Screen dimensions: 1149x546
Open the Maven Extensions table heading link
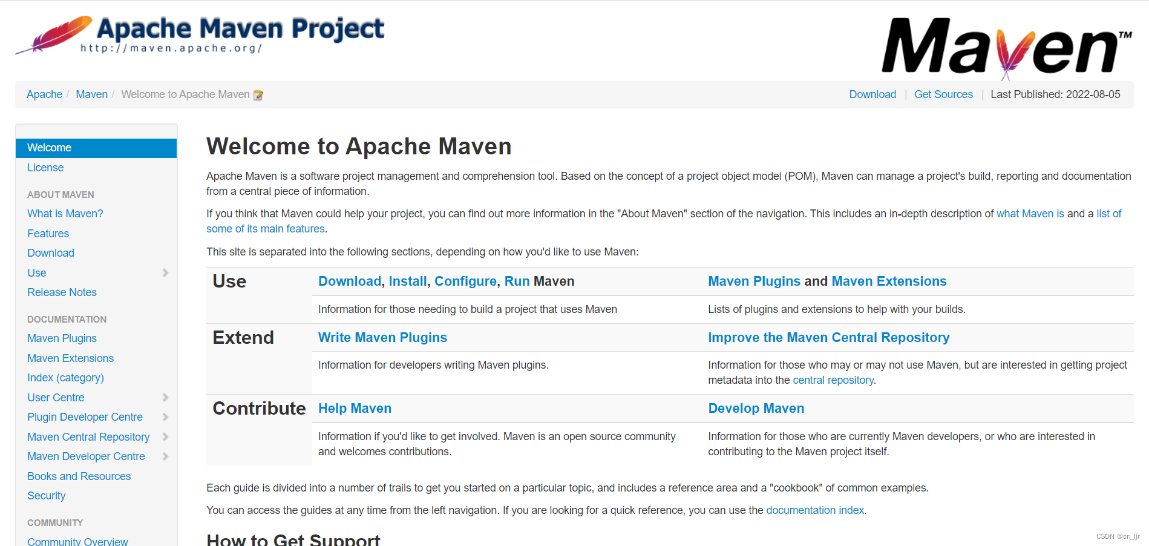coord(889,281)
